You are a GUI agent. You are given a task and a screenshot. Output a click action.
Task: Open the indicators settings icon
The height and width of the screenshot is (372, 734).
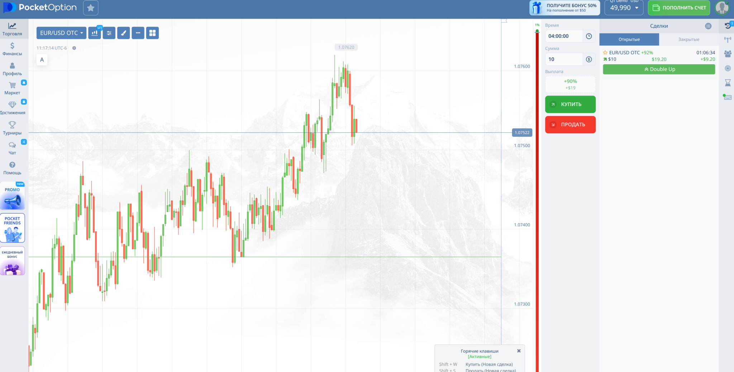tap(109, 33)
